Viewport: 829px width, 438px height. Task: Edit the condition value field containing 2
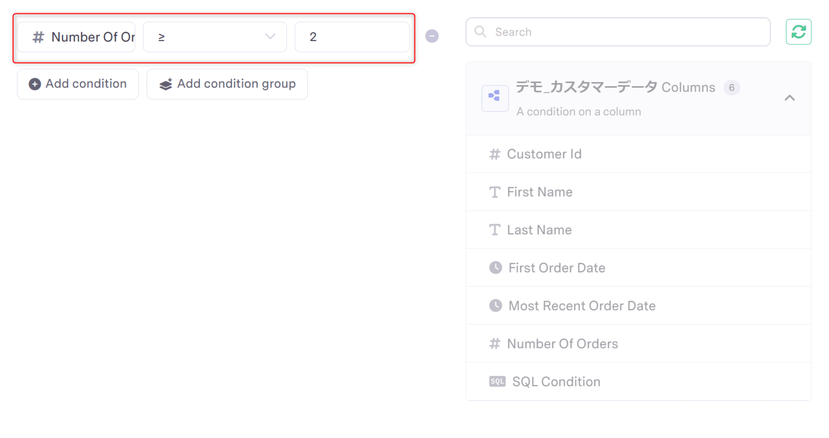point(352,37)
